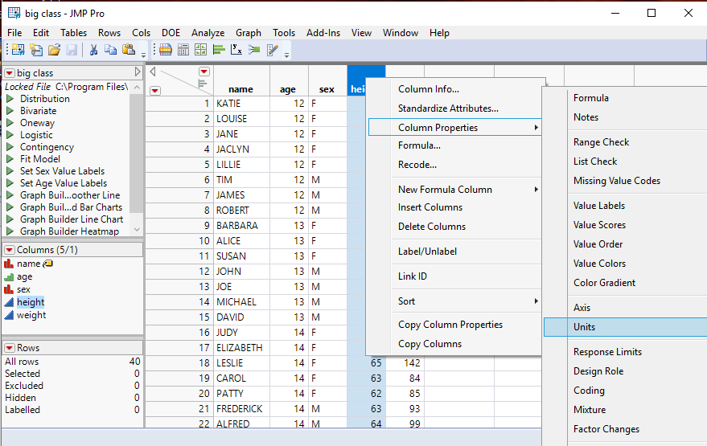The width and height of the screenshot is (707, 446).
Task: Click the label tag icon beside name column
Action: [48, 264]
